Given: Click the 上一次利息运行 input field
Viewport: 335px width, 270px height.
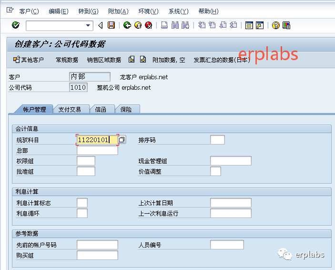Looking at the screenshot, I should 231,213.
